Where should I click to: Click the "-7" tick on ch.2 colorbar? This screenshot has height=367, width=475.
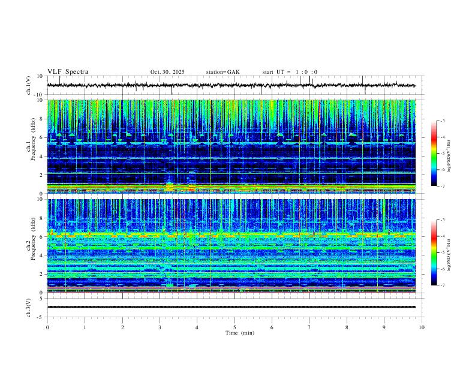click(x=443, y=285)
